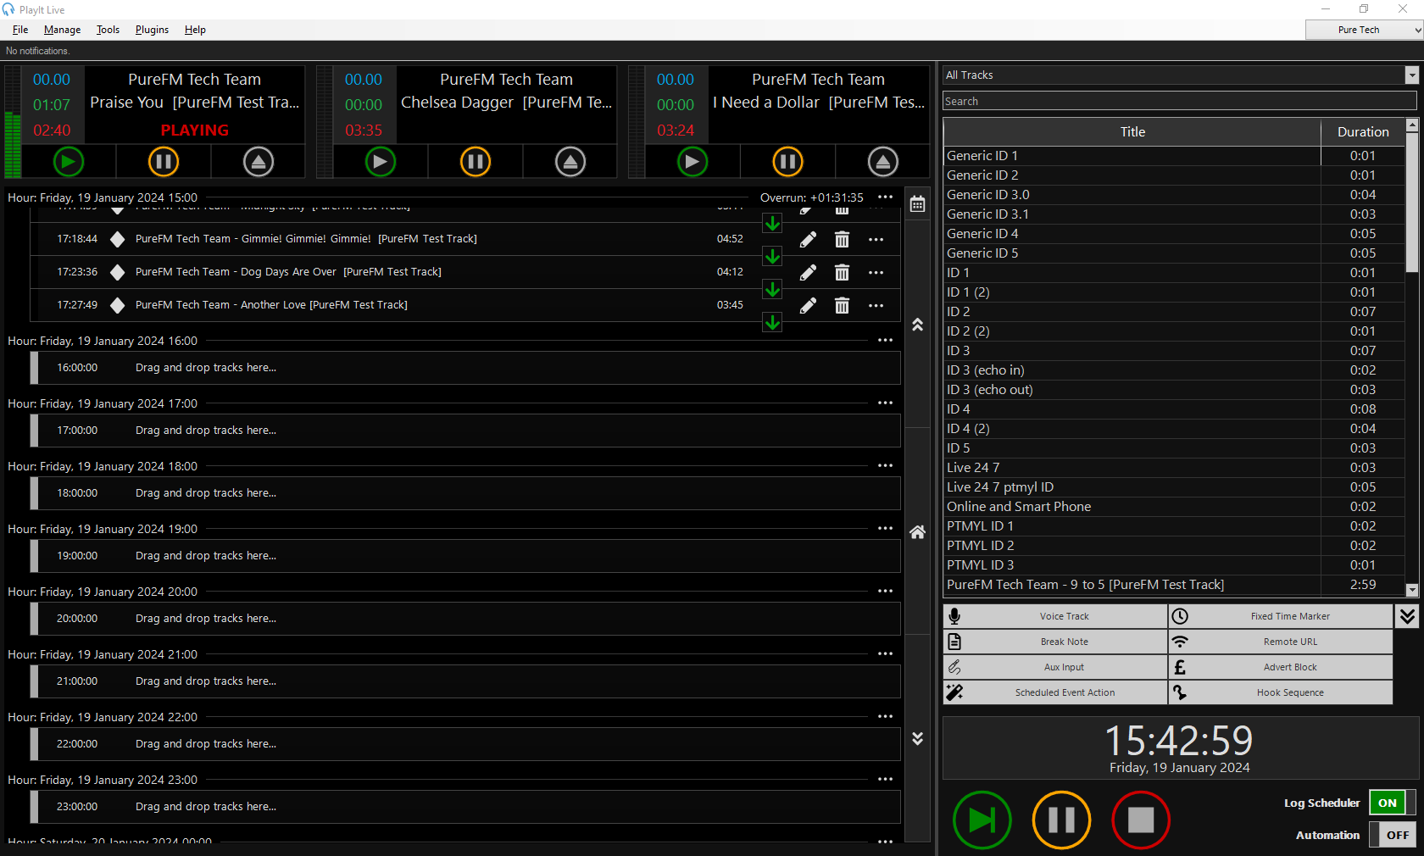
Task: Insert a Voice Track item
Action: (1055, 616)
